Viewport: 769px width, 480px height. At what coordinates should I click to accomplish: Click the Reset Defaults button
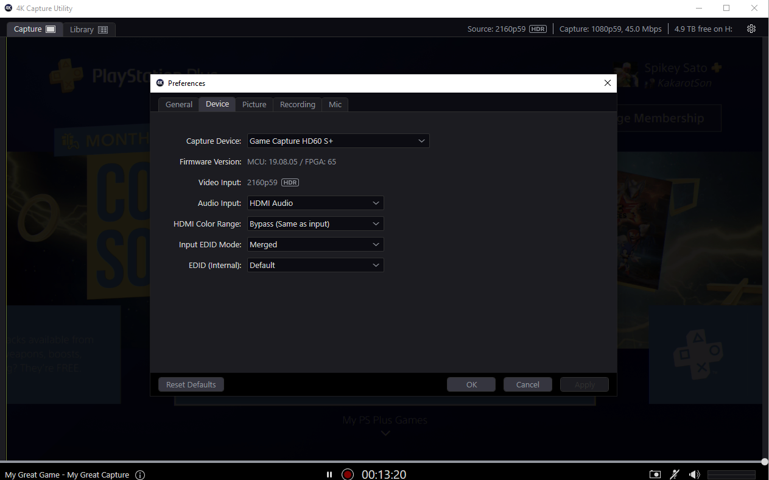191,384
